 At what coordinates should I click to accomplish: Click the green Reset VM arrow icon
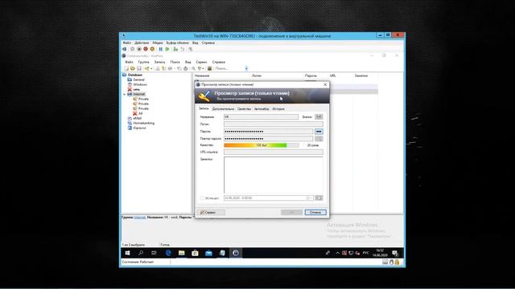click(167, 49)
